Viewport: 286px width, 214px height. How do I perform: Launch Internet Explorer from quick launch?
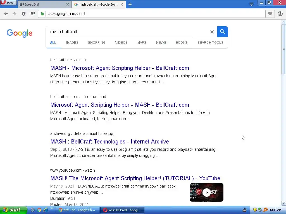pyautogui.click(x=46, y=210)
